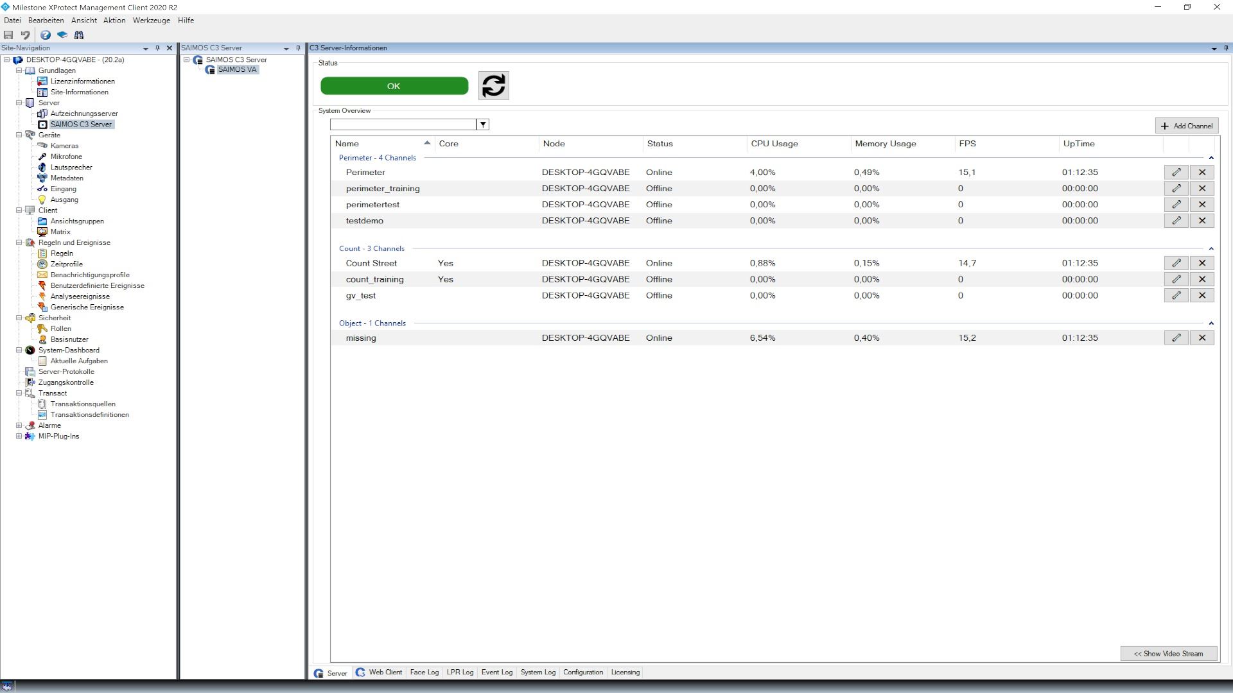
Task: Edit the missing channel
Action: [1176, 338]
